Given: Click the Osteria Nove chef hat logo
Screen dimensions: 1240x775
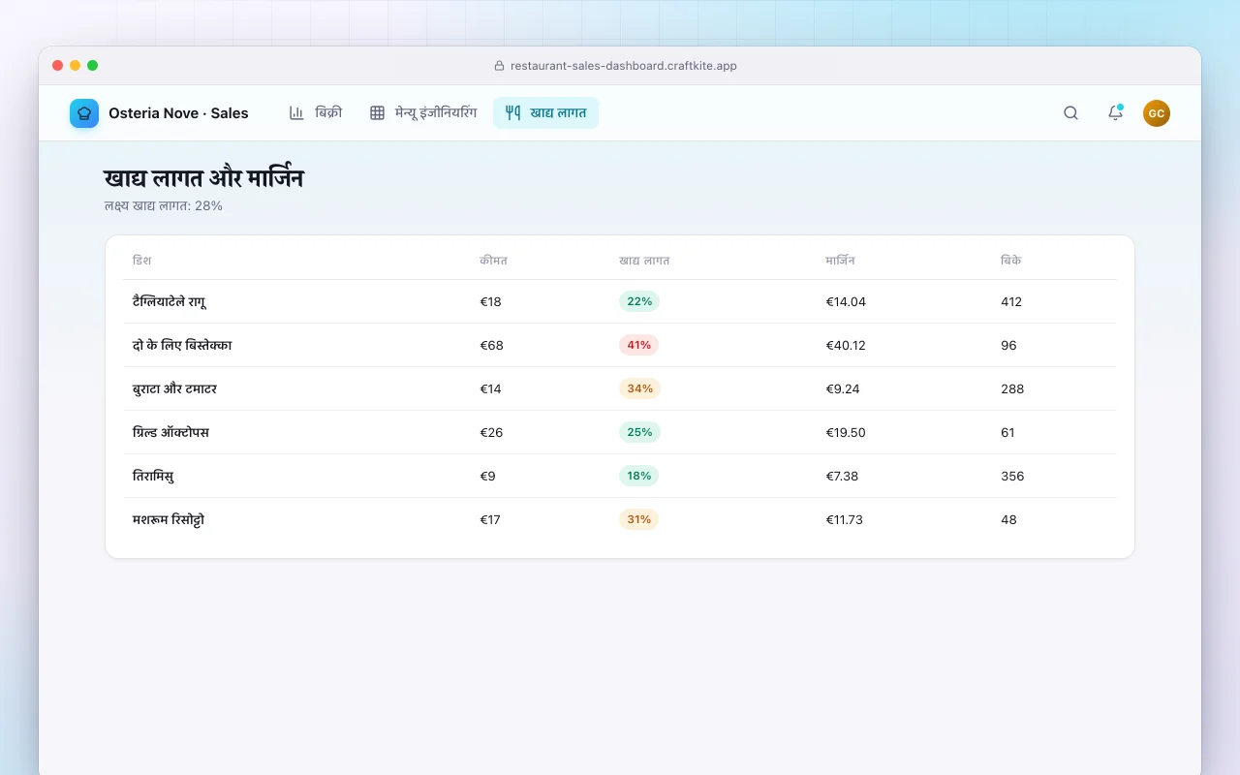Looking at the screenshot, I should (x=84, y=113).
